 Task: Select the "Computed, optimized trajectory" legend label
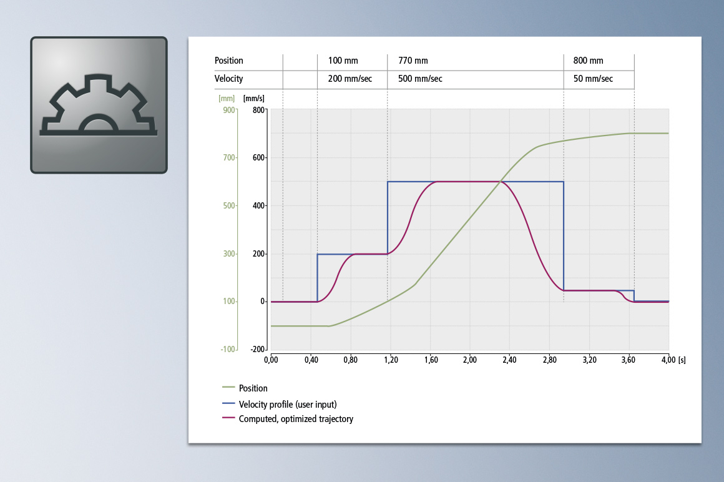pos(296,419)
